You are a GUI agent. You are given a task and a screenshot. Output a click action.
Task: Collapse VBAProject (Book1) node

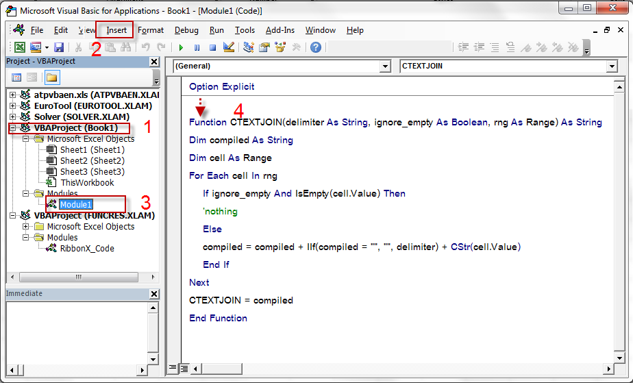click(13, 128)
